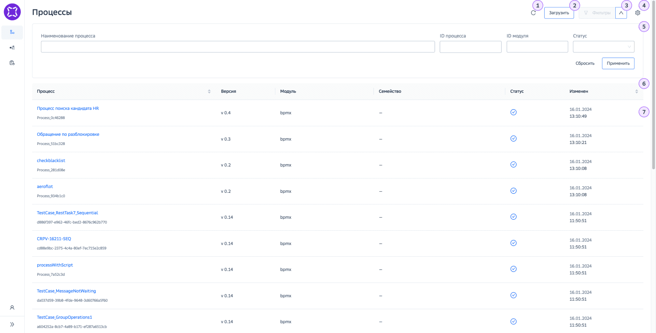
Task: Open table settings via the gear icon
Action: pos(638,13)
